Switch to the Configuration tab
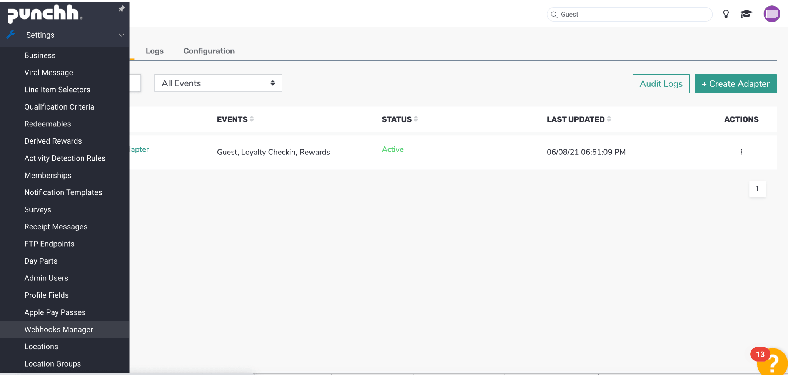This screenshot has width=788, height=375. 209,51
